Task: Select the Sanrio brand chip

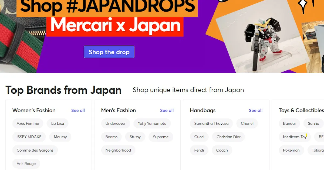Action: (x=313, y=124)
